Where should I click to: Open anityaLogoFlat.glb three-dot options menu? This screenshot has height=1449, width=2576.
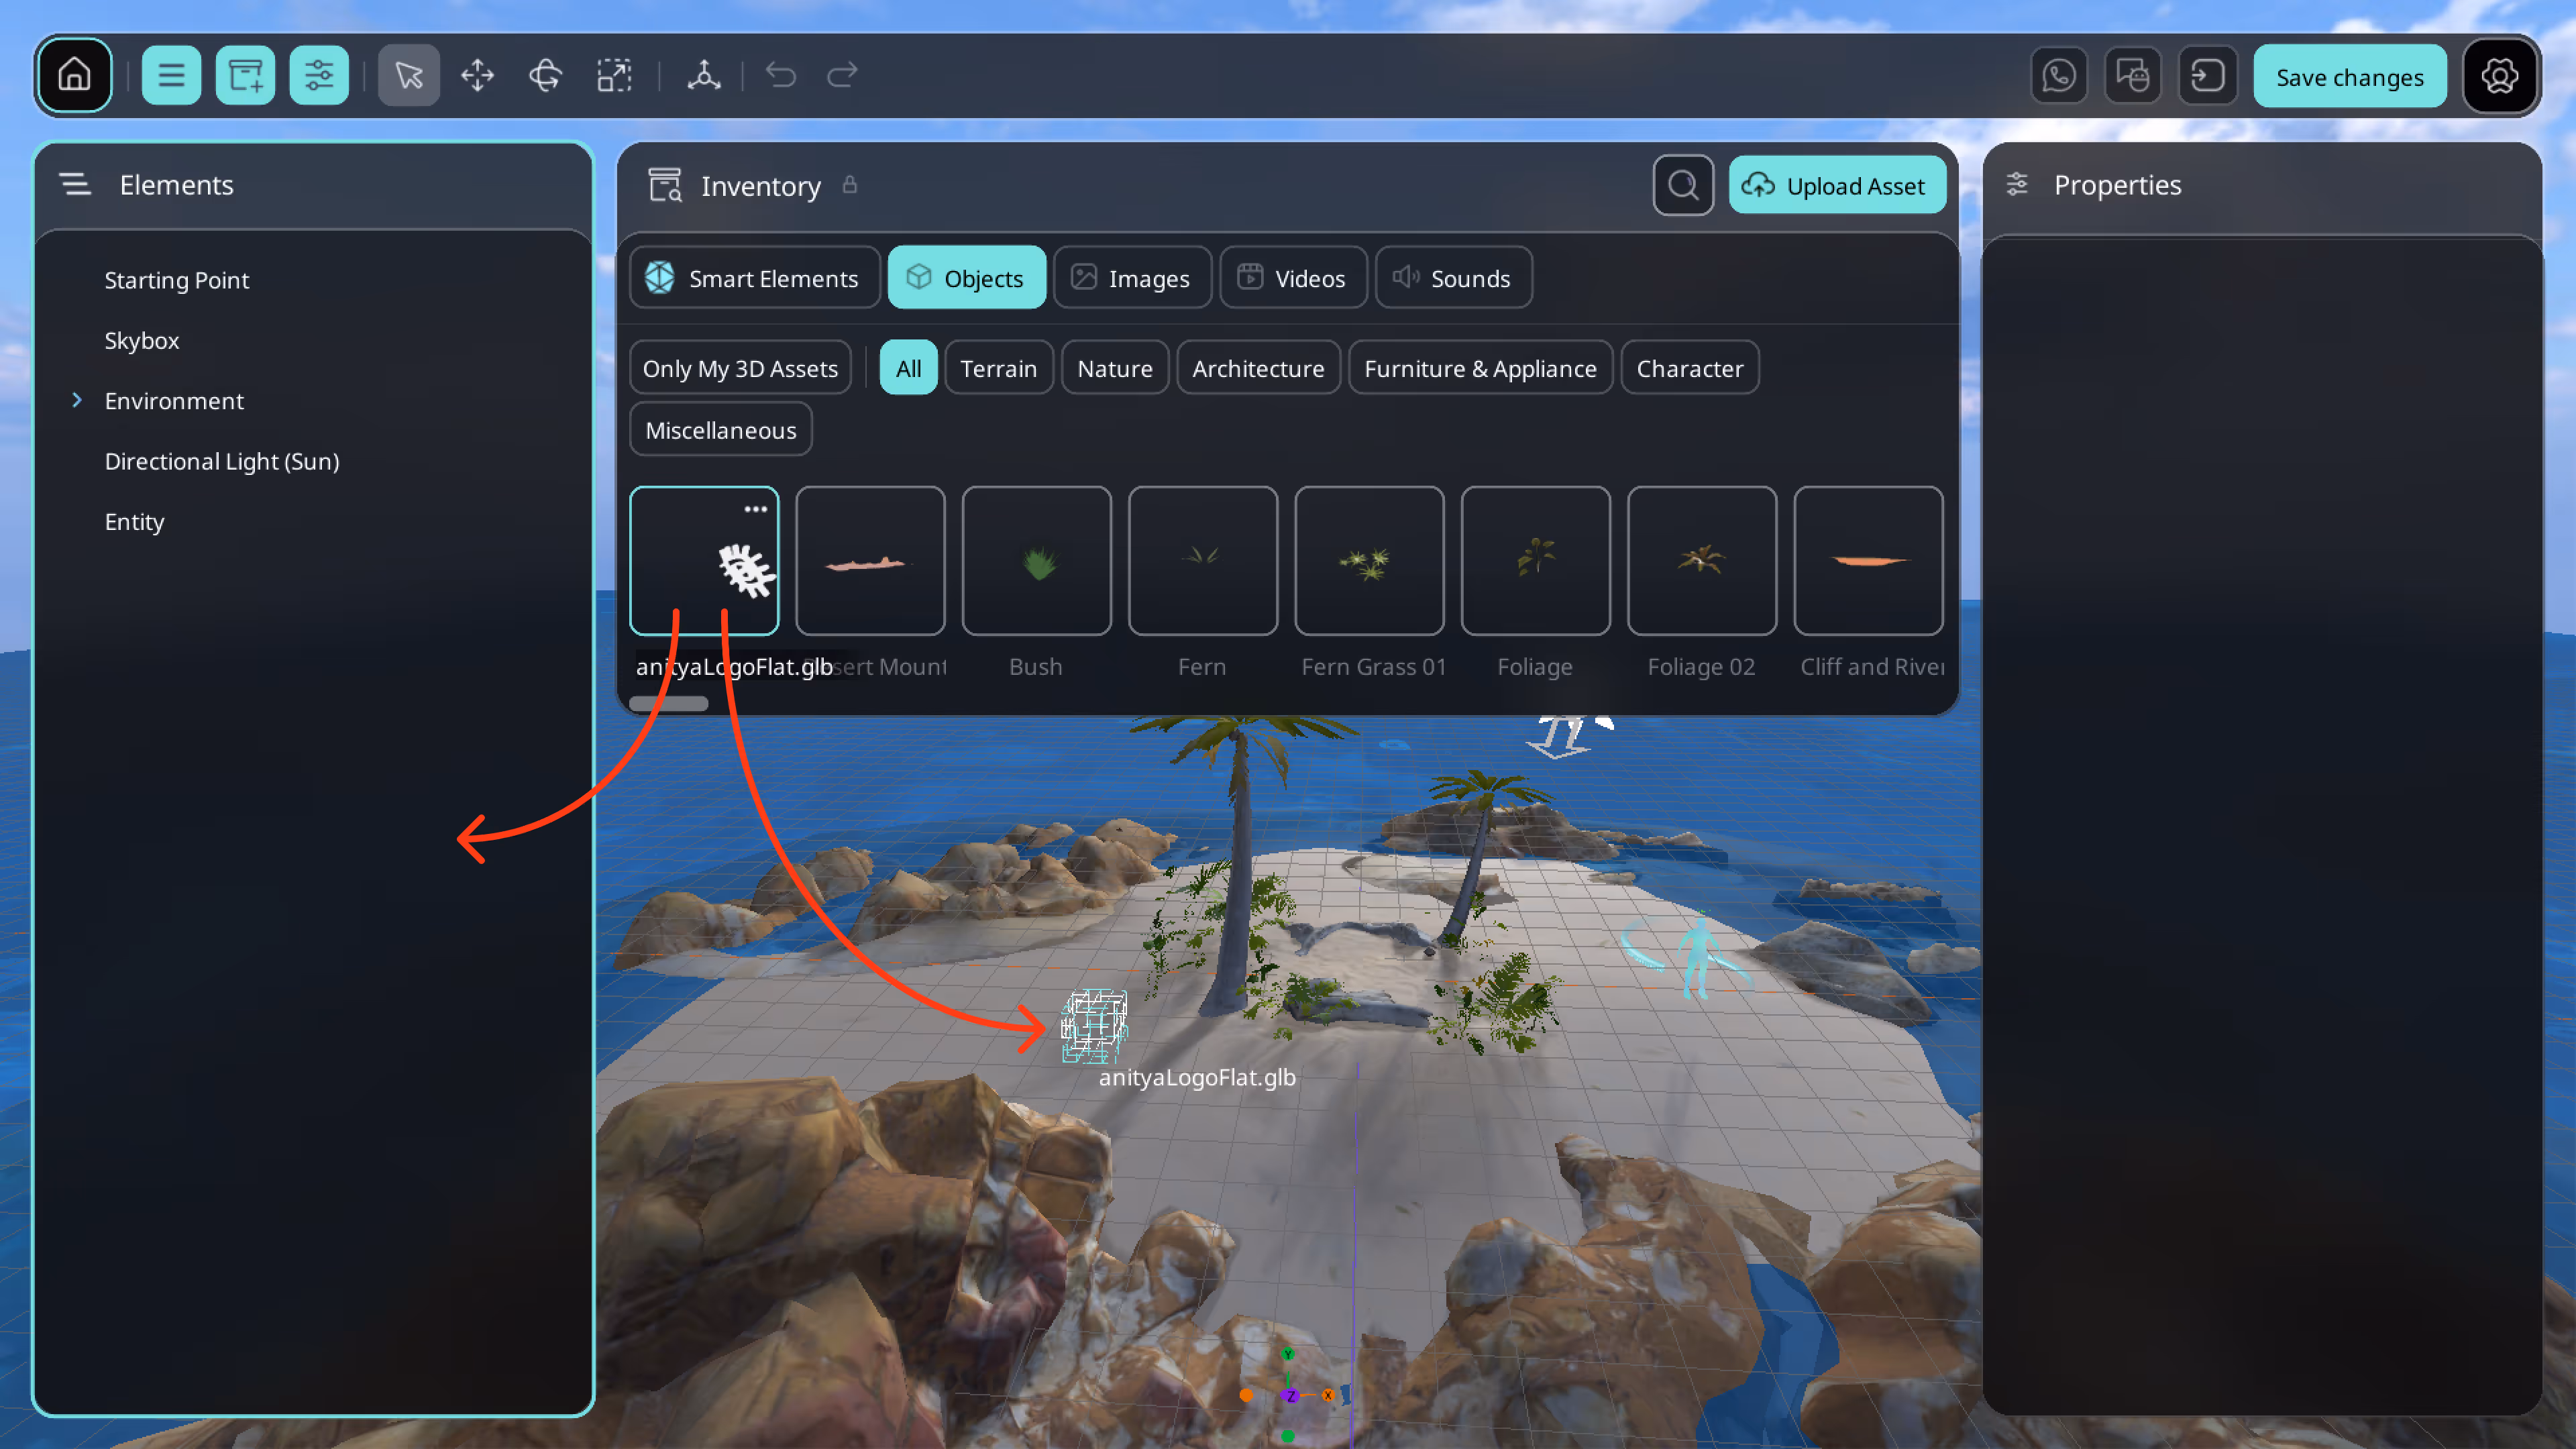[x=755, y=509]
